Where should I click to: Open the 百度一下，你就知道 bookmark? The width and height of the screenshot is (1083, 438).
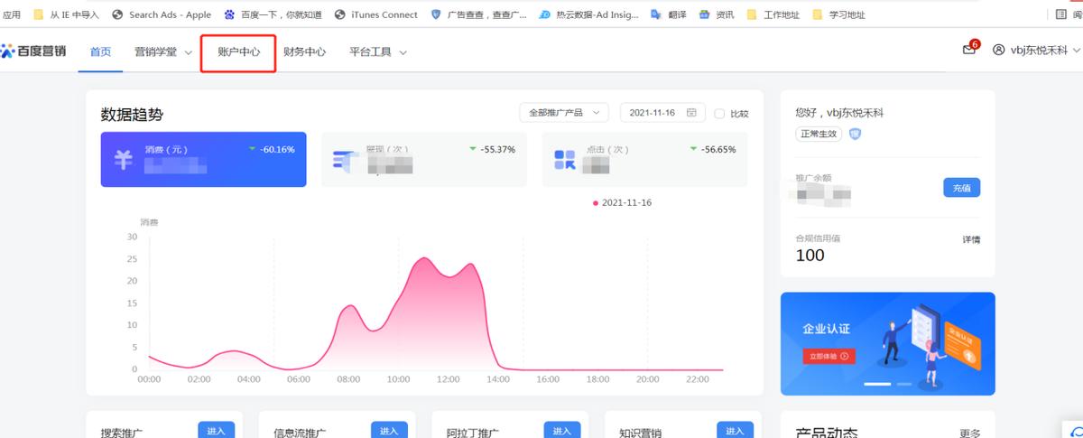click(274, 14)
